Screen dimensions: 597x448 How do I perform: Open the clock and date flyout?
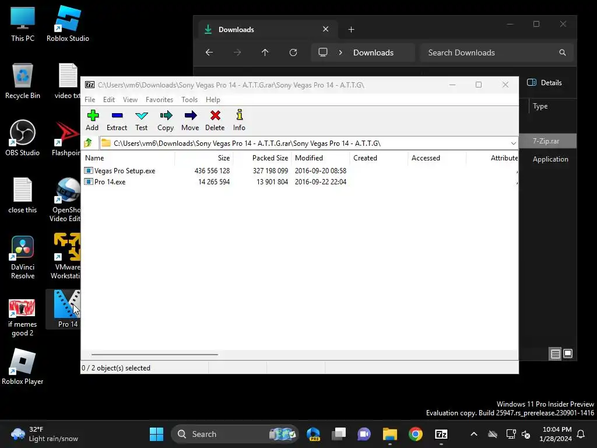(556, 434)
